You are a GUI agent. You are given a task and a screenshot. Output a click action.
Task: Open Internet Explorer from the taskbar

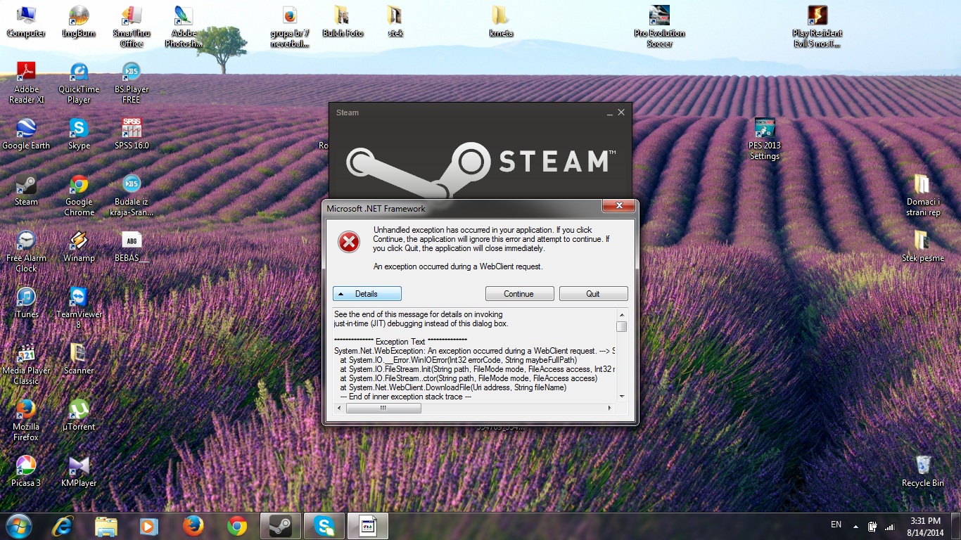(x=63, y=526)
